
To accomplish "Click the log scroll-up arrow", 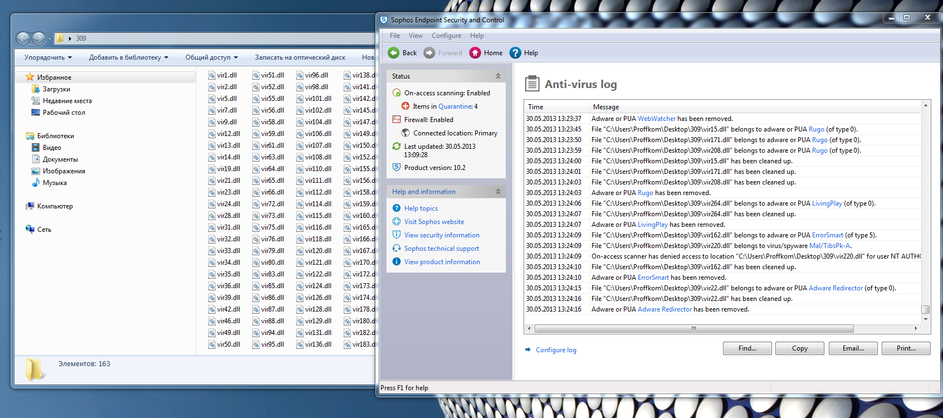I will coord(925,105).
